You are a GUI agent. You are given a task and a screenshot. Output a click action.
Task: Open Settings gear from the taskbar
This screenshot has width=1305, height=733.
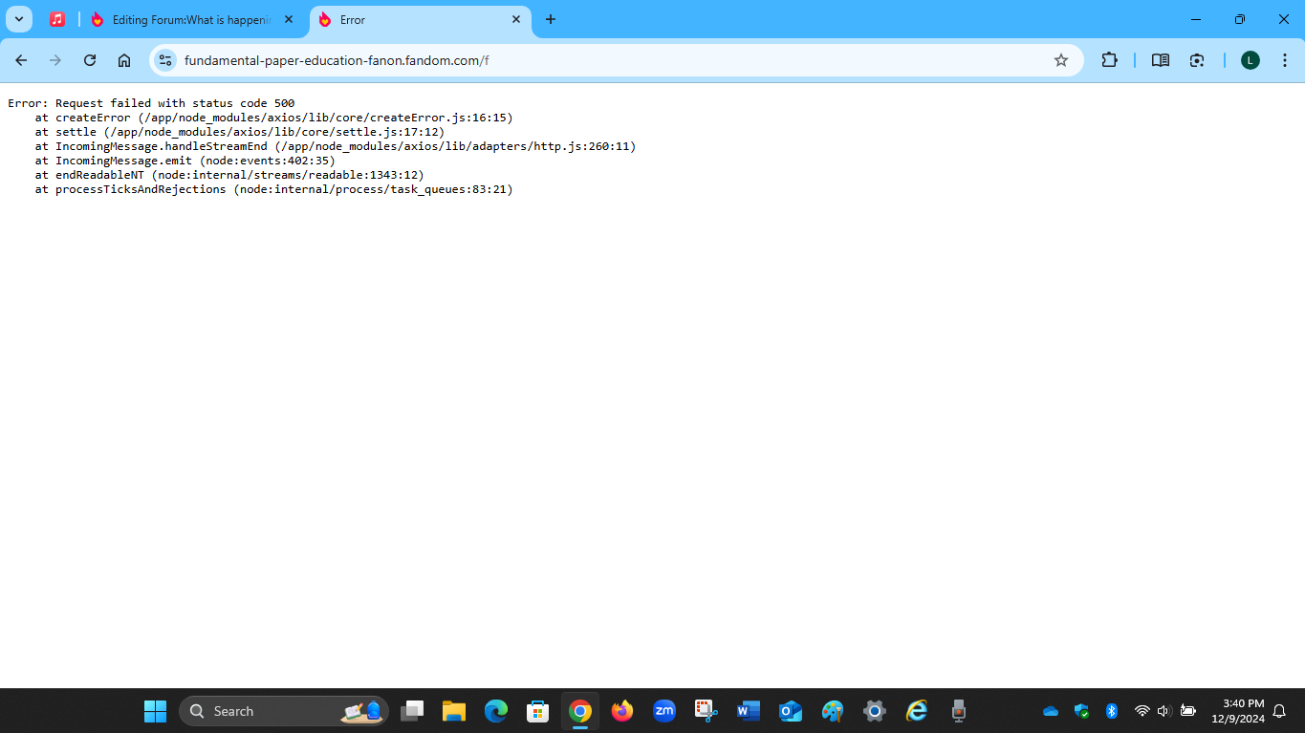point(875,711)
